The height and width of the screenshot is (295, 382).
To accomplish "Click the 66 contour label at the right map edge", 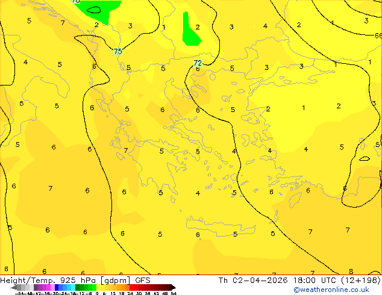I will tap(378, 36).
